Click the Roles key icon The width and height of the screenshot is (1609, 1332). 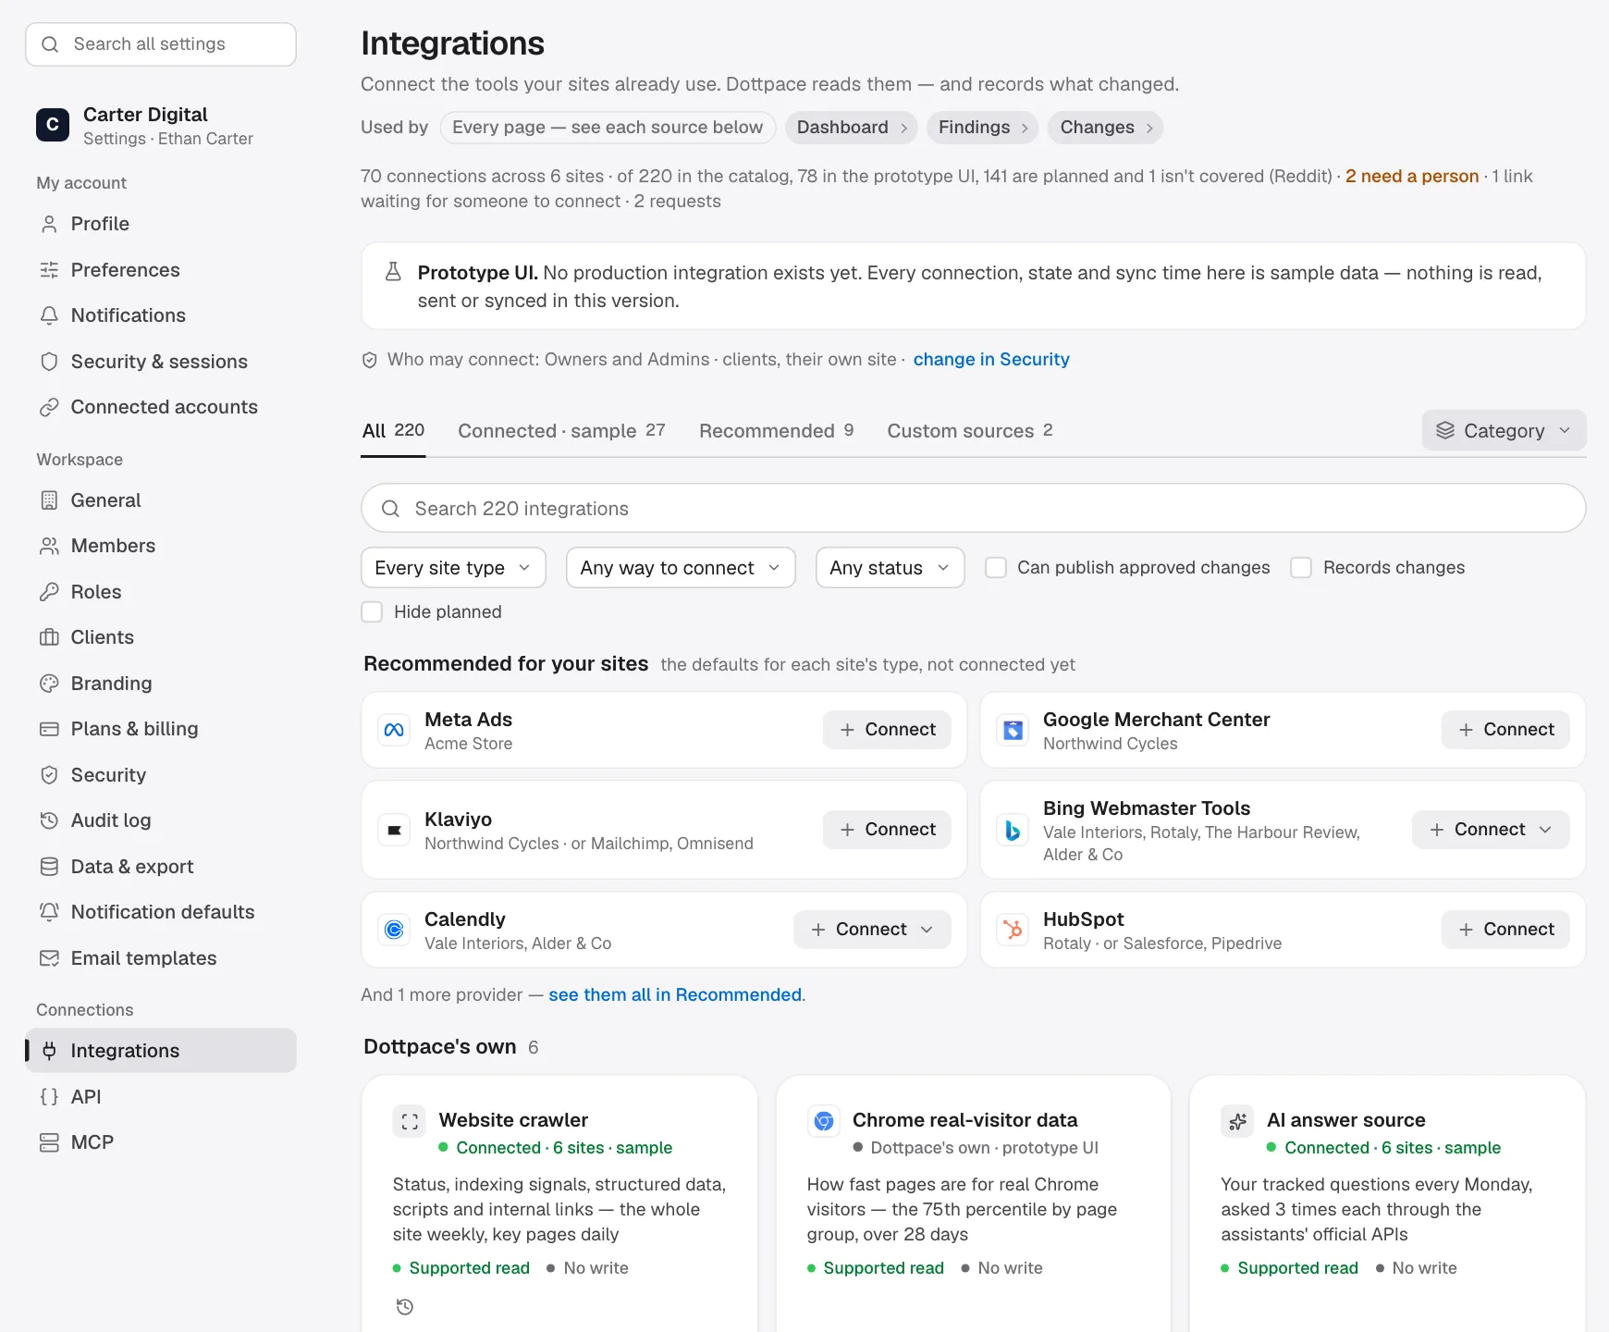pyautogui.click(x=49, y=592)
